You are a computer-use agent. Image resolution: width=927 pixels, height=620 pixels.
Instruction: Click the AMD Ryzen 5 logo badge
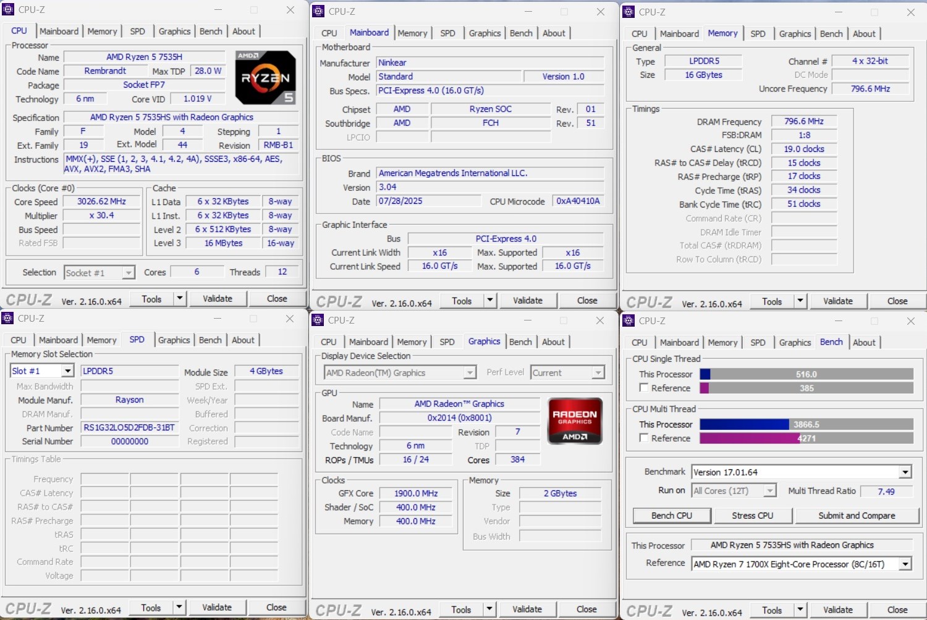point(265,77)
